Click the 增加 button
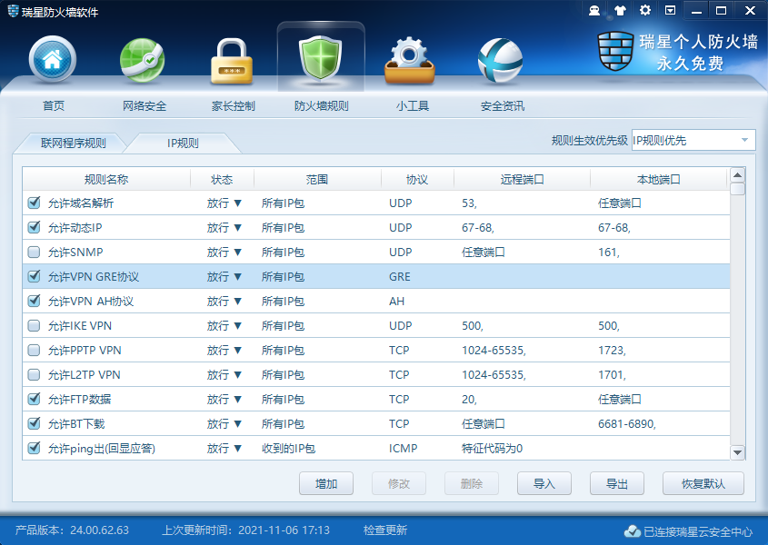 (326, 484)
